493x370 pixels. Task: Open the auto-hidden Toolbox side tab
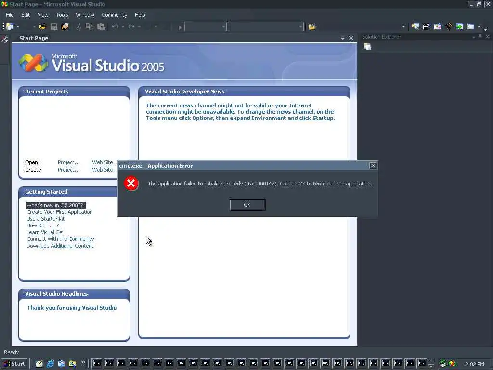pos(5,40)
